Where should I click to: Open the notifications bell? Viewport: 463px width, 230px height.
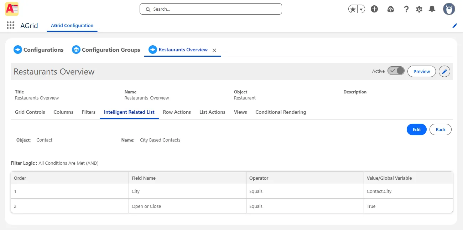[432, 9]
